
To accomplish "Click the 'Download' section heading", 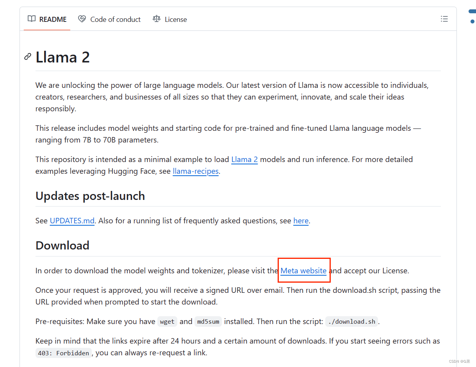I will [62, 245].
